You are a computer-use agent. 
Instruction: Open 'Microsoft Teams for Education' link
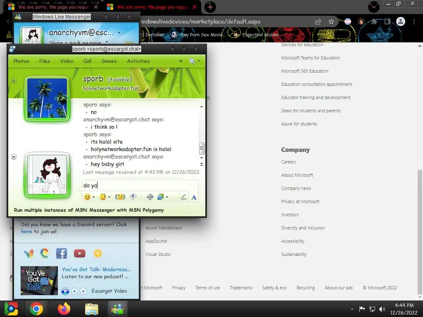point(311,58)
